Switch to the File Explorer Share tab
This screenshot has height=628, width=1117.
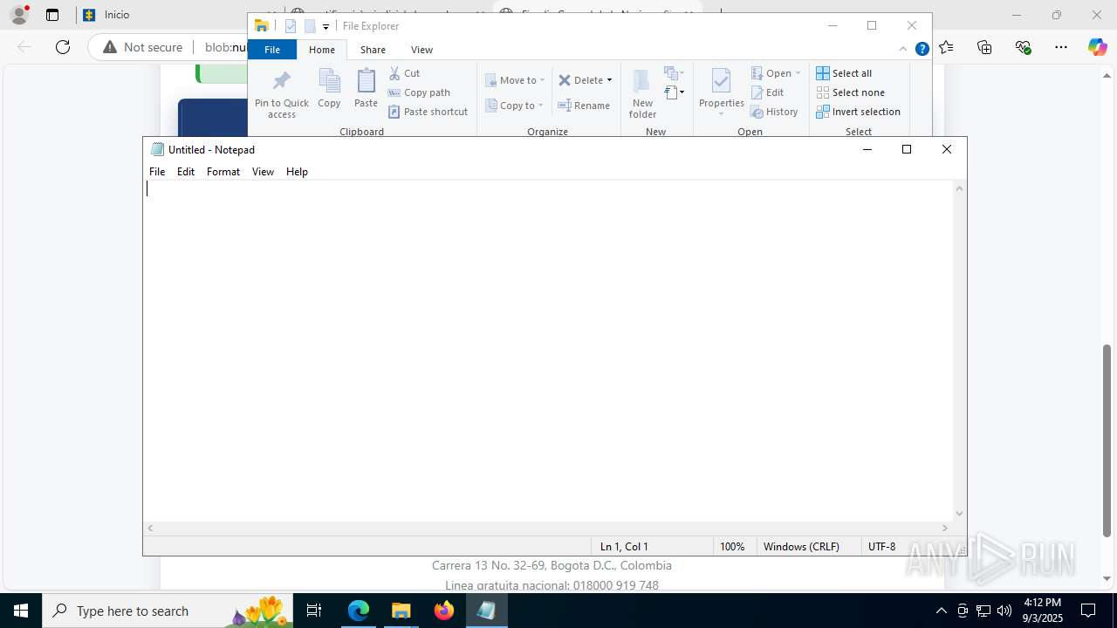tap(373, 50)
